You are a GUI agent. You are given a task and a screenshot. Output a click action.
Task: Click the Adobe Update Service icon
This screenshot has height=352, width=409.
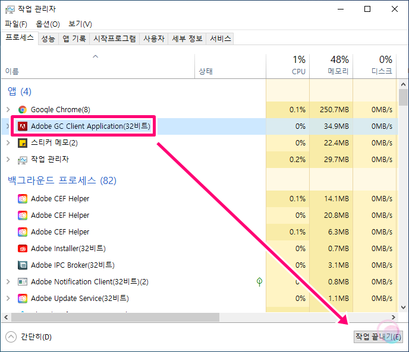coord(23,299)
